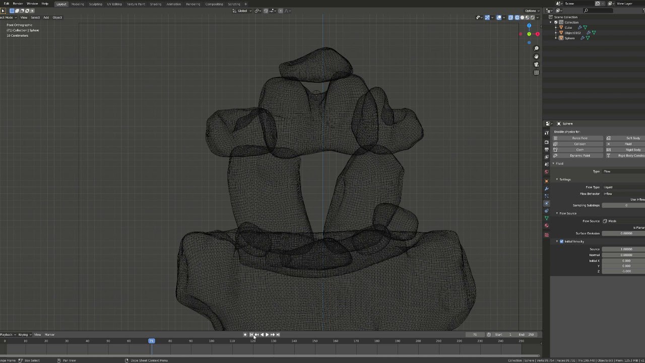Image resolution: width=645 pixels, height=363 pixels.
Task: Click the zoom magnifier viewport gizmo
Action: (x=536, y=48)
